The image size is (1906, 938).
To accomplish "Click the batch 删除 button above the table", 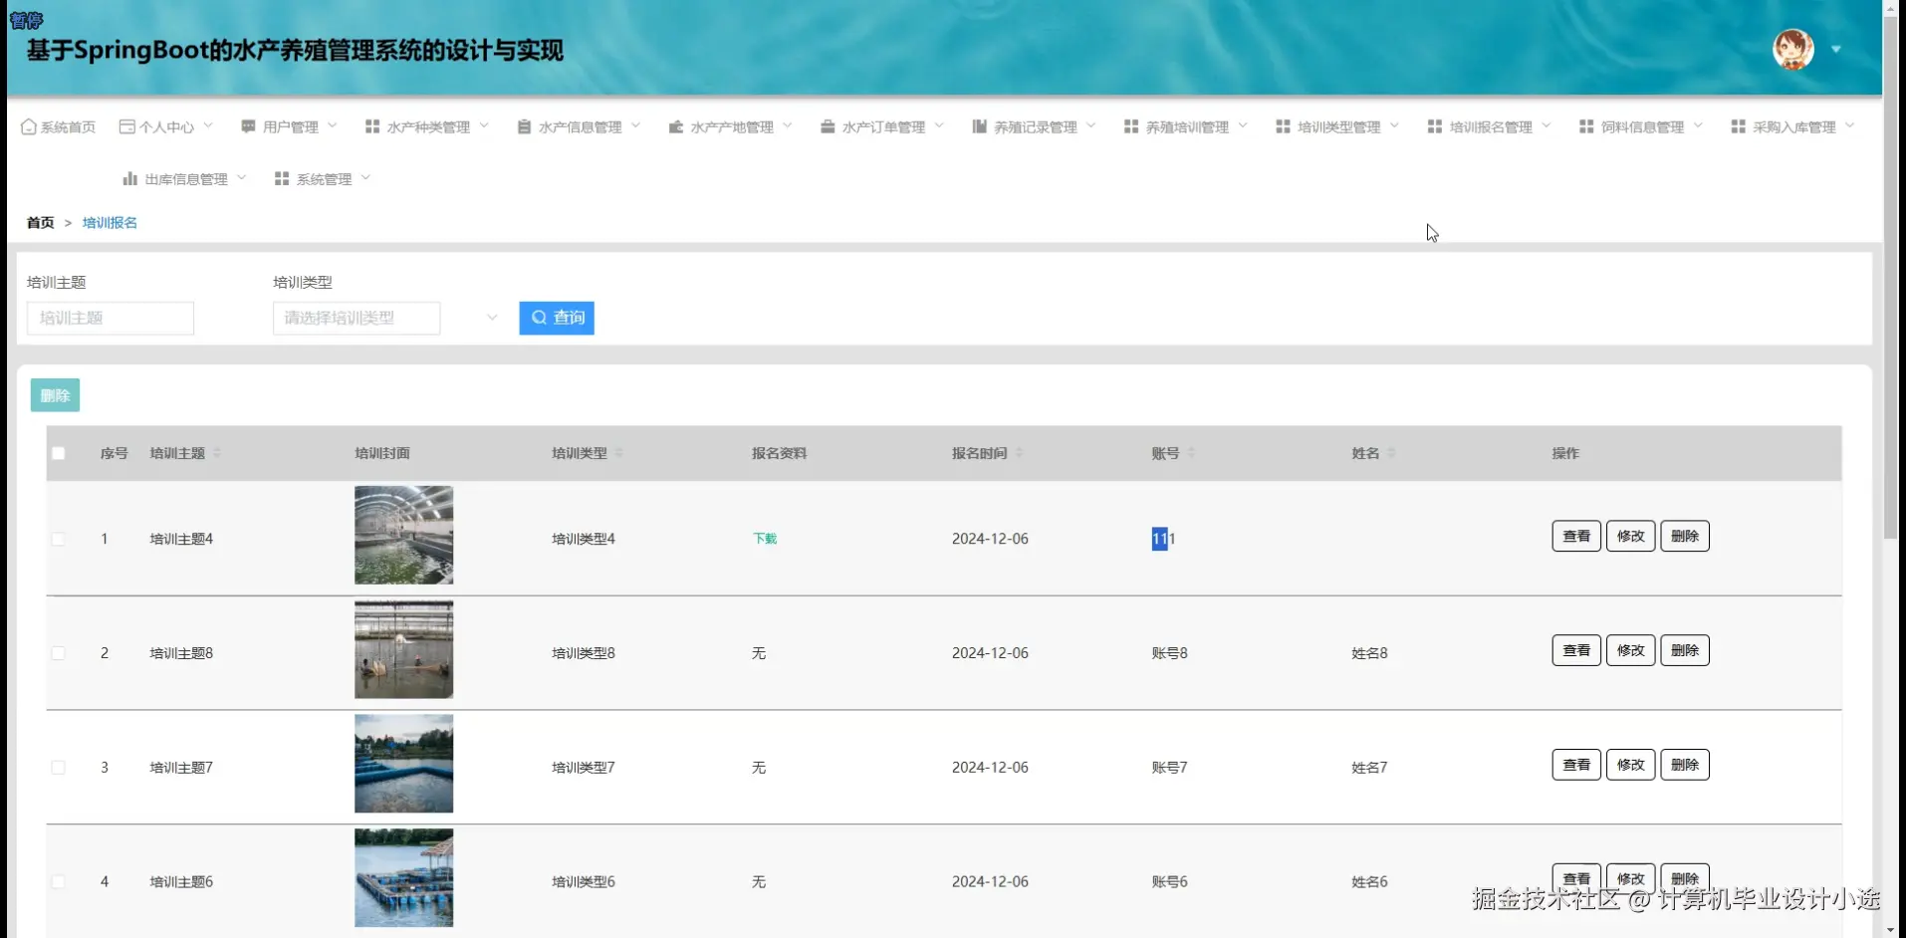I will [55, 395].
